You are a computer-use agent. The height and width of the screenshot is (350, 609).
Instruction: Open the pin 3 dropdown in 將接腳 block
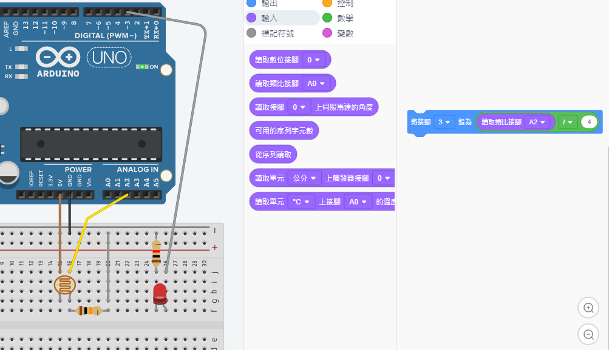(x=444, y=122)
